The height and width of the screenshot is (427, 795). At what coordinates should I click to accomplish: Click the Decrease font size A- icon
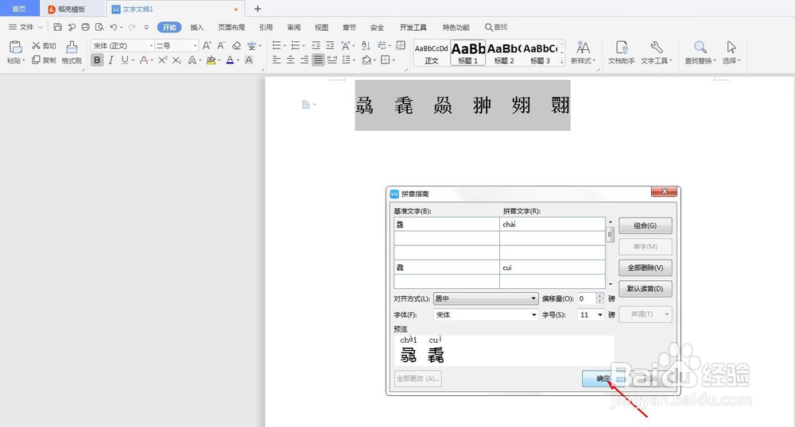point(221,45)
